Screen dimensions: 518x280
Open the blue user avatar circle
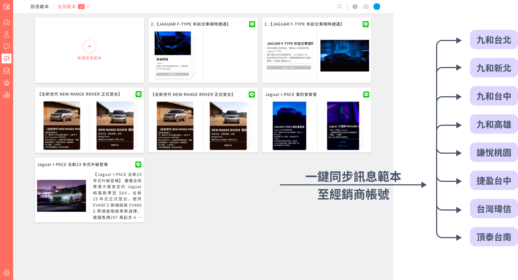377,7
